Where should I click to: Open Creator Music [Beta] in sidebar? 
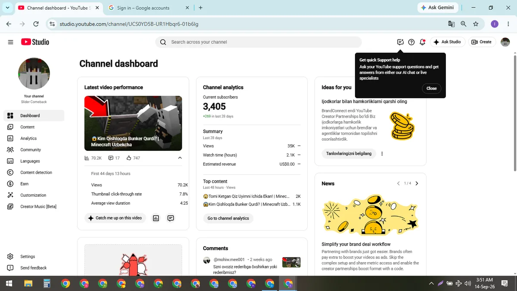coord(34,207)
